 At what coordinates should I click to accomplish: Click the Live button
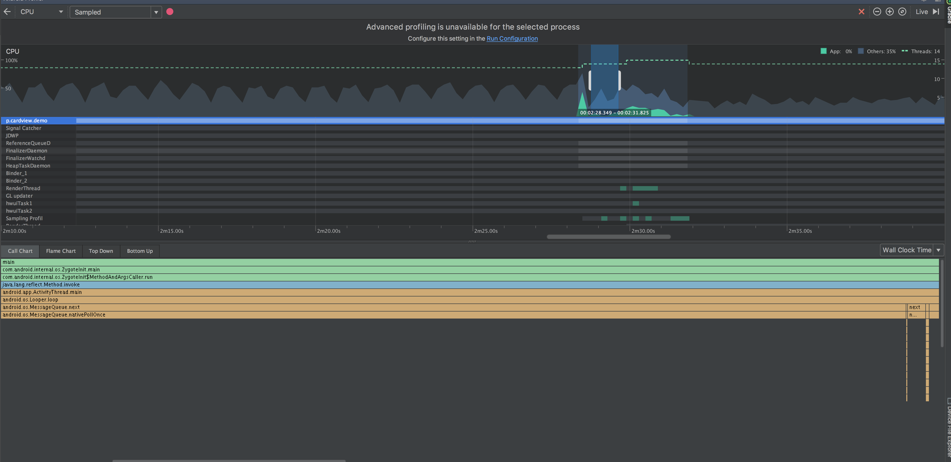pyautogui.click(x=921, y=12)
